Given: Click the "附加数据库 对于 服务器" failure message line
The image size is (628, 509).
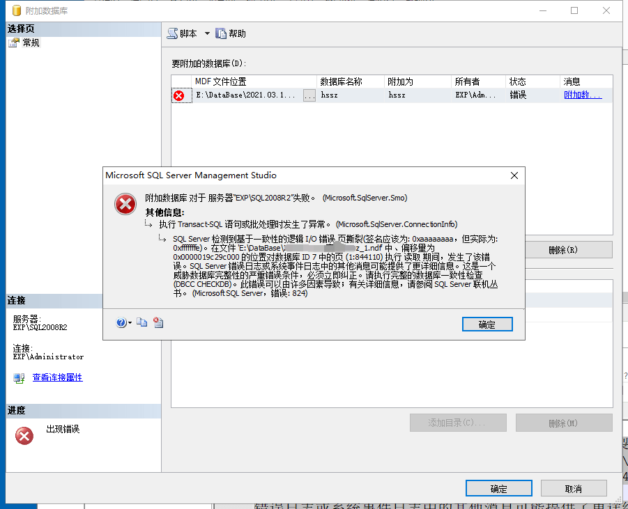Looking at the screenshot, I should (x=276, y=198).
